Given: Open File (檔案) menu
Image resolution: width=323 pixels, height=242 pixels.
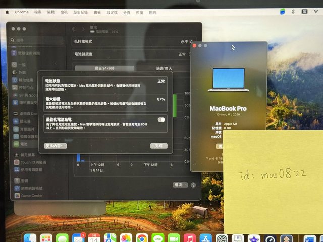Looking at the screenshot, I should click(x=38, y=12).
